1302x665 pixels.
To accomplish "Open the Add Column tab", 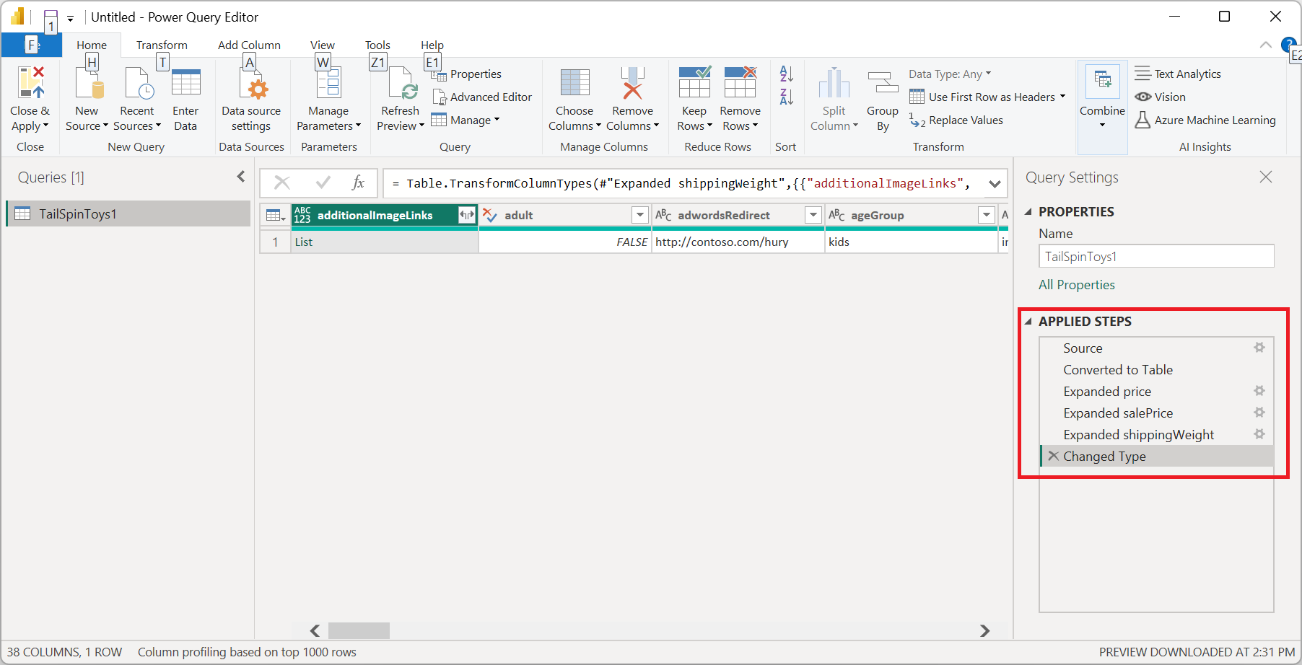I will (x=249, y=45).
